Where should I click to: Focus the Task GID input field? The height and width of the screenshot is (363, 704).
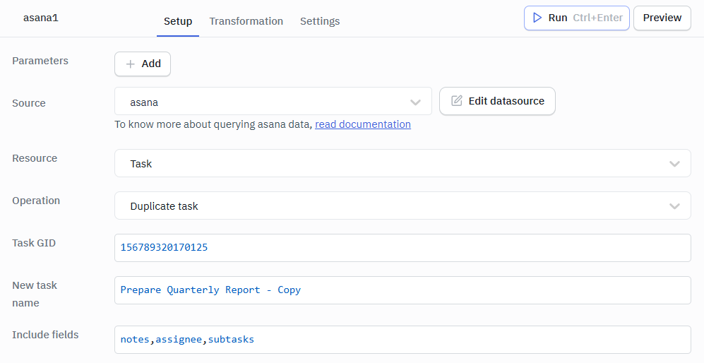(402, 248)
